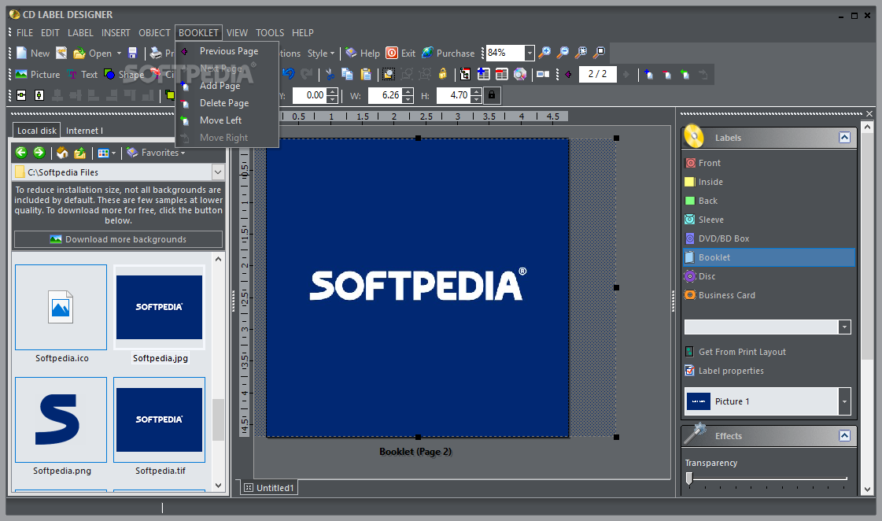Click the Text insert button

pos(82,74)
